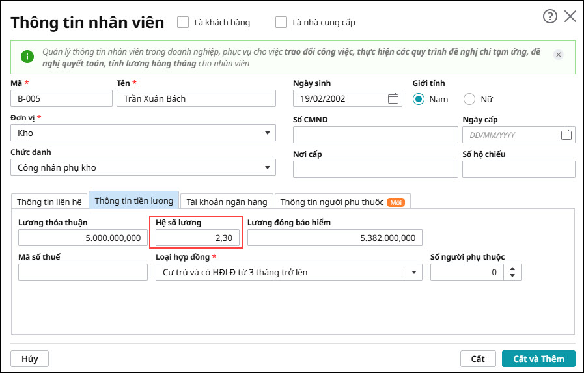Viewport: 584px width, 373px height.
Task: Increase Số người phụ thuộc with up arrow
Action: (512, 269)
